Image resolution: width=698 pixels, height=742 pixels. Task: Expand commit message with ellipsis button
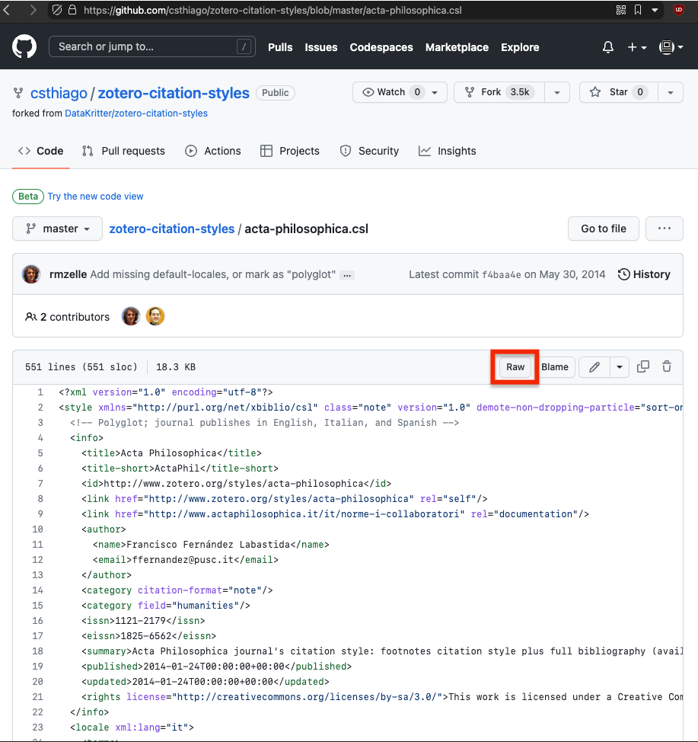point(348,275)
